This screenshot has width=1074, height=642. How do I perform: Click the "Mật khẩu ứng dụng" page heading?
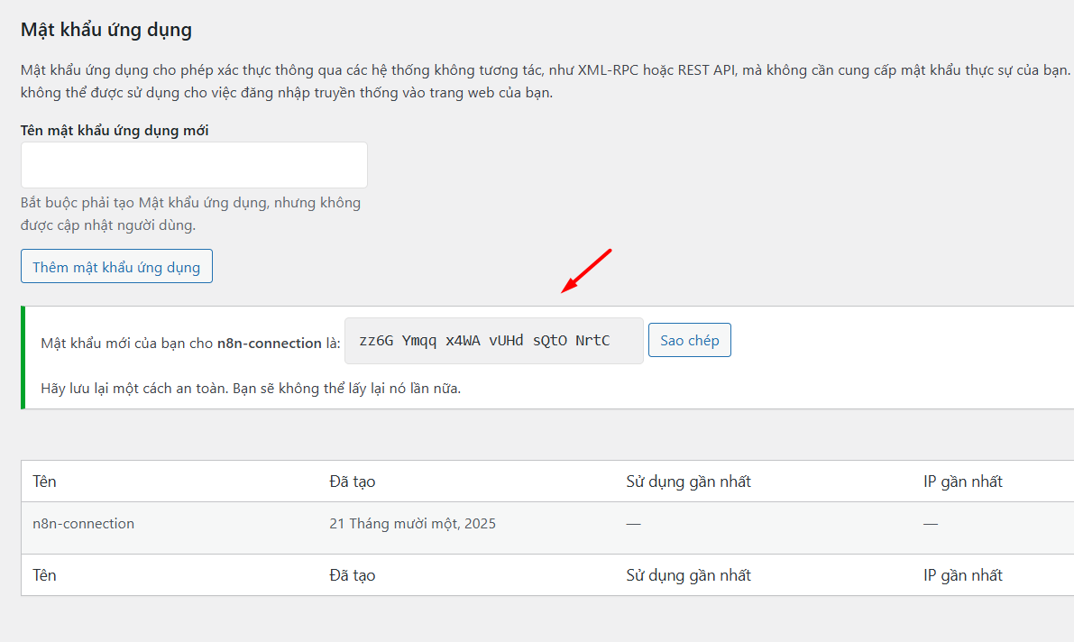pos(106,29)
